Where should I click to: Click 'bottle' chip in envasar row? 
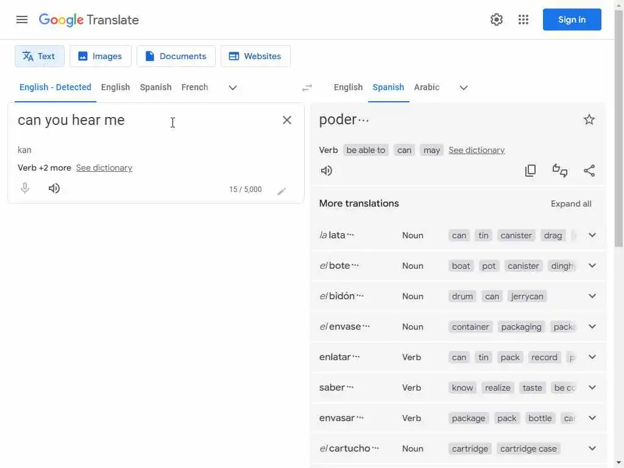pos(540,418)
